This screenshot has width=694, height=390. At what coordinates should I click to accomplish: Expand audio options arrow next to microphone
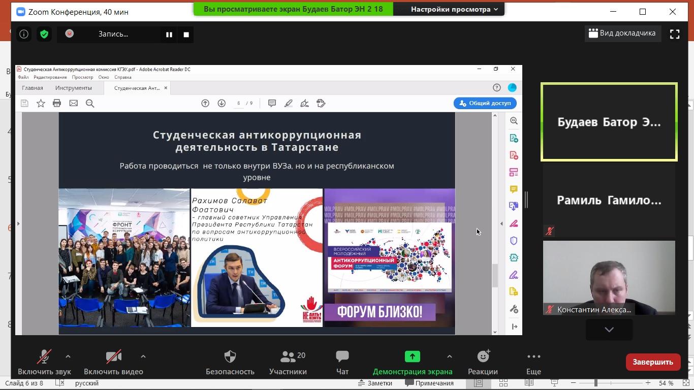click(68, 356)
